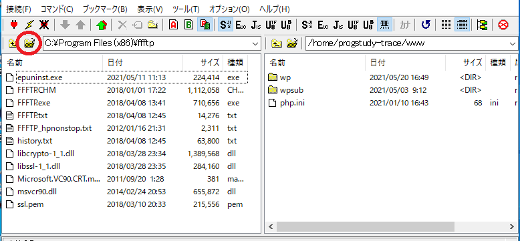Click the refresh arrow icon
520x241 pixels.
[x=426, y=25]
